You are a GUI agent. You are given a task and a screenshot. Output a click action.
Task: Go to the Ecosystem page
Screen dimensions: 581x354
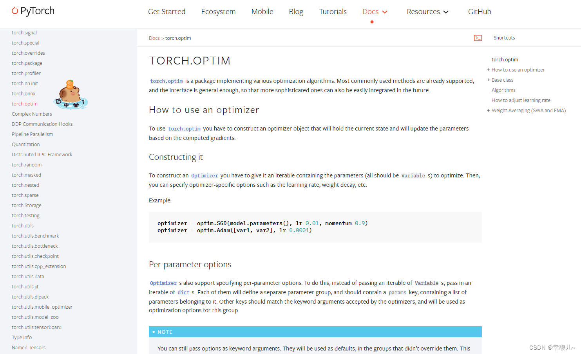pyautogui.click(x=218, y=12)
